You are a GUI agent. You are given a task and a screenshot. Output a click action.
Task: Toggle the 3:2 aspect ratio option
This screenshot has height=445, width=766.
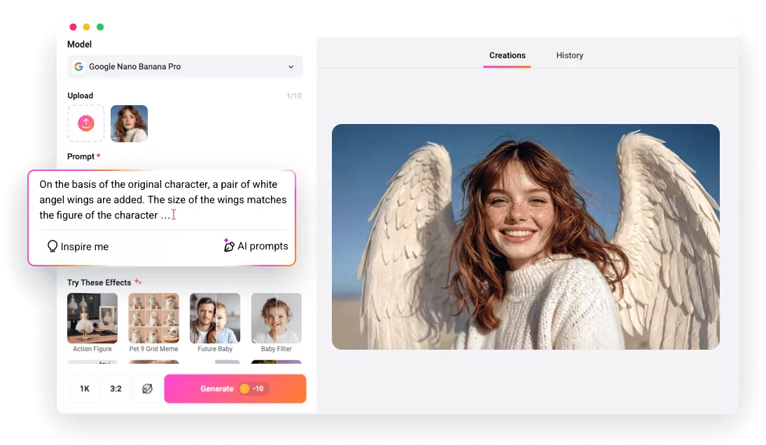116,388
